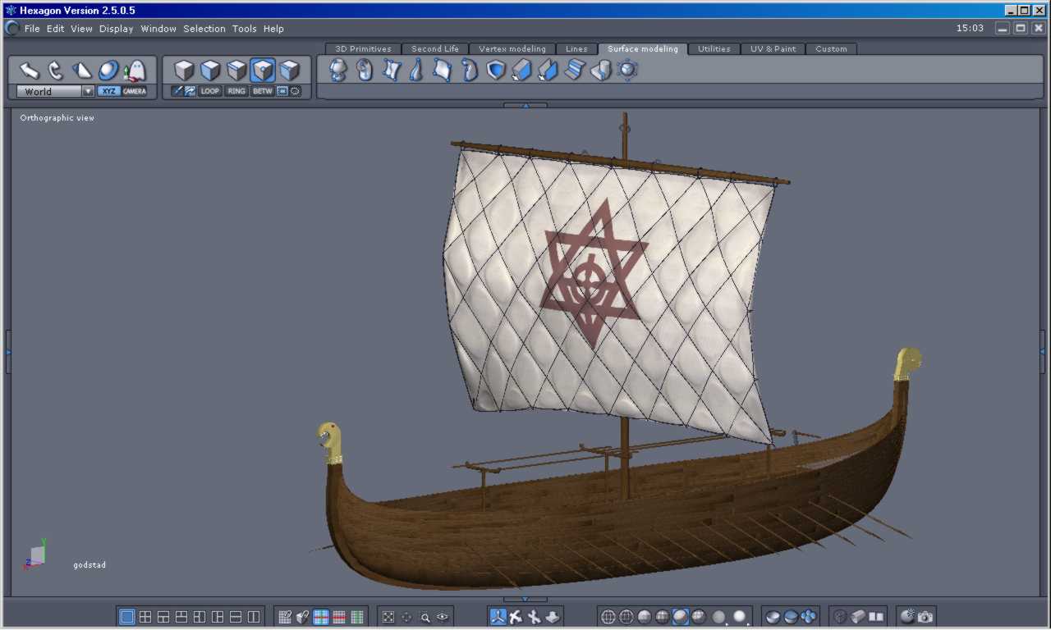This screenshot has height=630, width=1051.
Task: Toggle the dotted rectangle selection option
Action: (282, 91)
